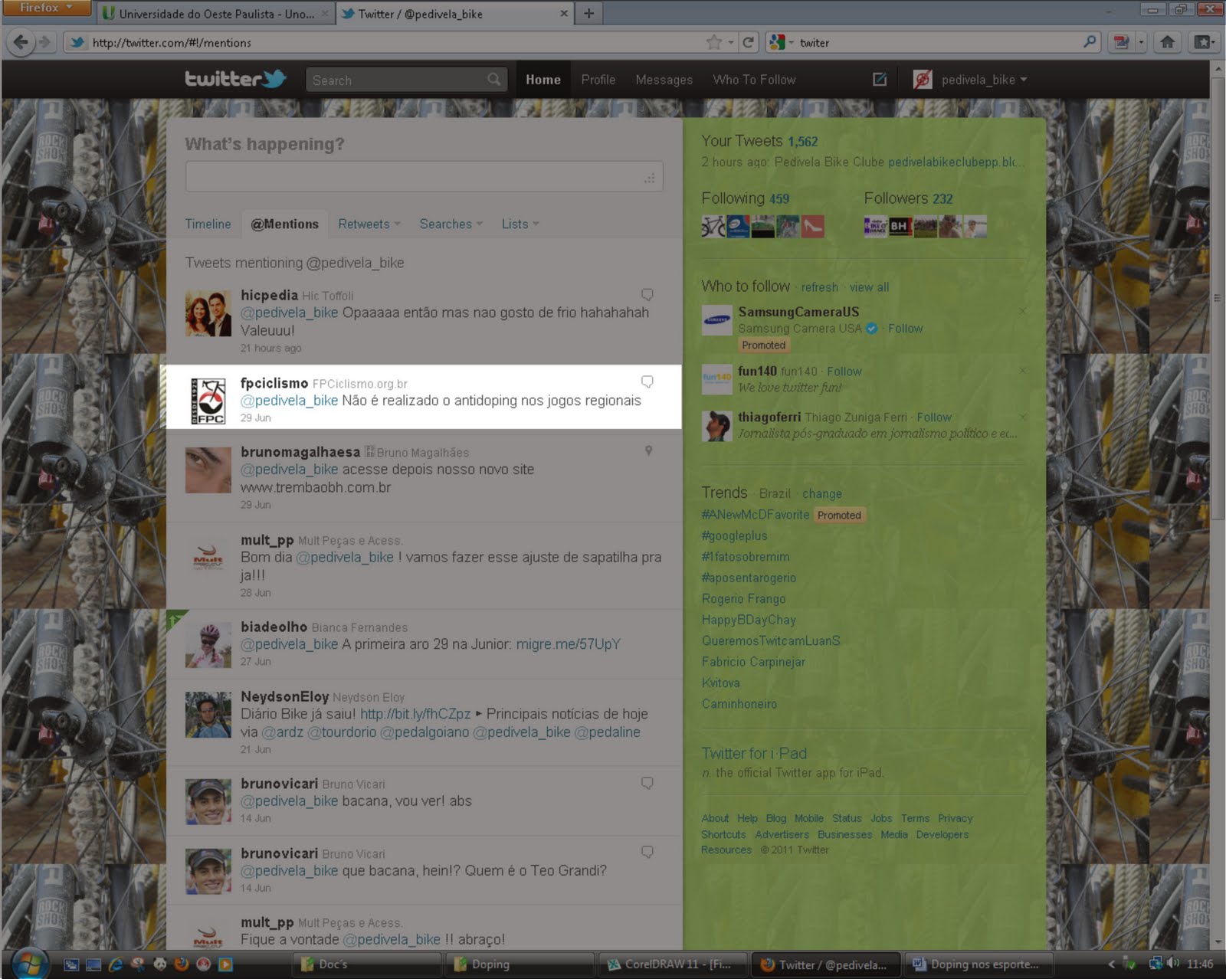Screen dimensions: 1226x979
Task: Launch Firefox from quick launch bar
Action: [x=182, y=964]
